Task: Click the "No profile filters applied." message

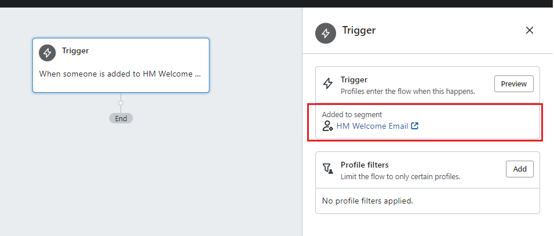Action: [367, 201]
